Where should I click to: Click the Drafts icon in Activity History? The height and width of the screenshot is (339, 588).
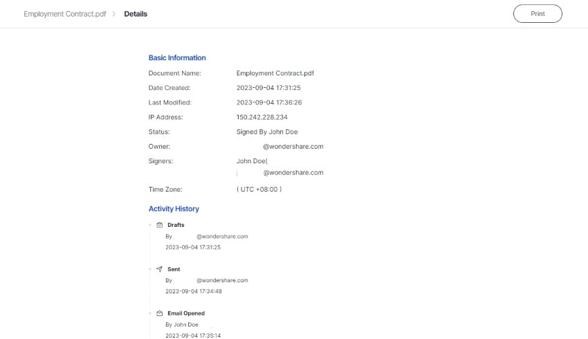pyautogui.click(x=159, y=225)
